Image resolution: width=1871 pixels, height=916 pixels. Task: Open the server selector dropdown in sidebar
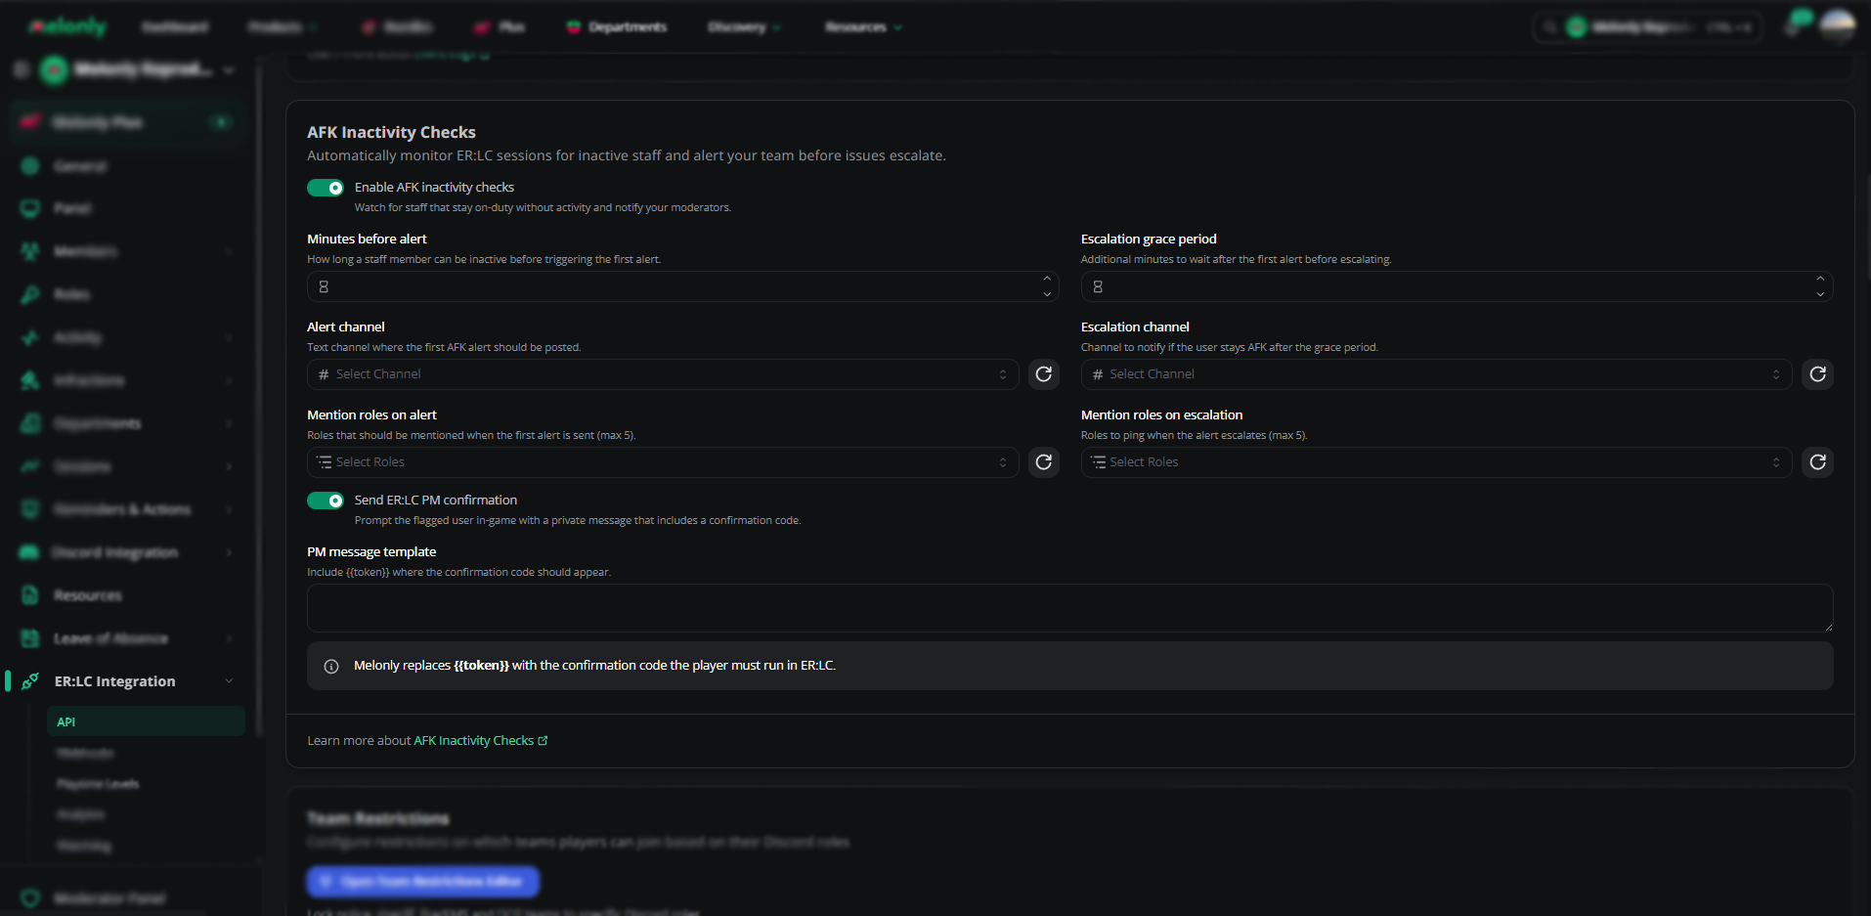[138, 69]
